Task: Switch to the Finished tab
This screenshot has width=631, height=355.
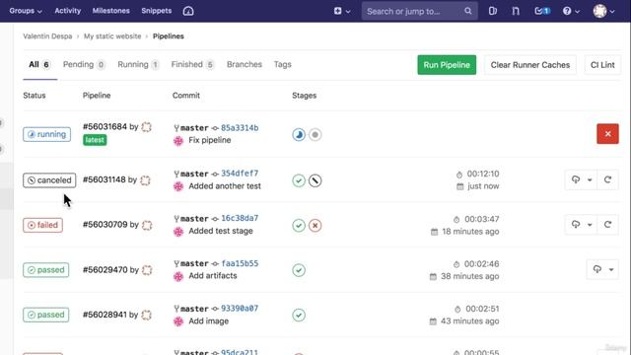Action: pos(192,64)
